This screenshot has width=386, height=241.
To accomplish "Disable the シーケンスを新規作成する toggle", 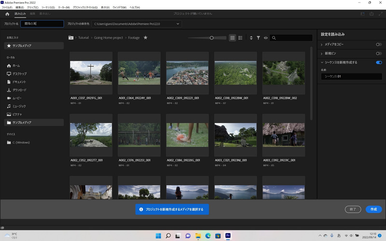I will [x=379, y=63].
